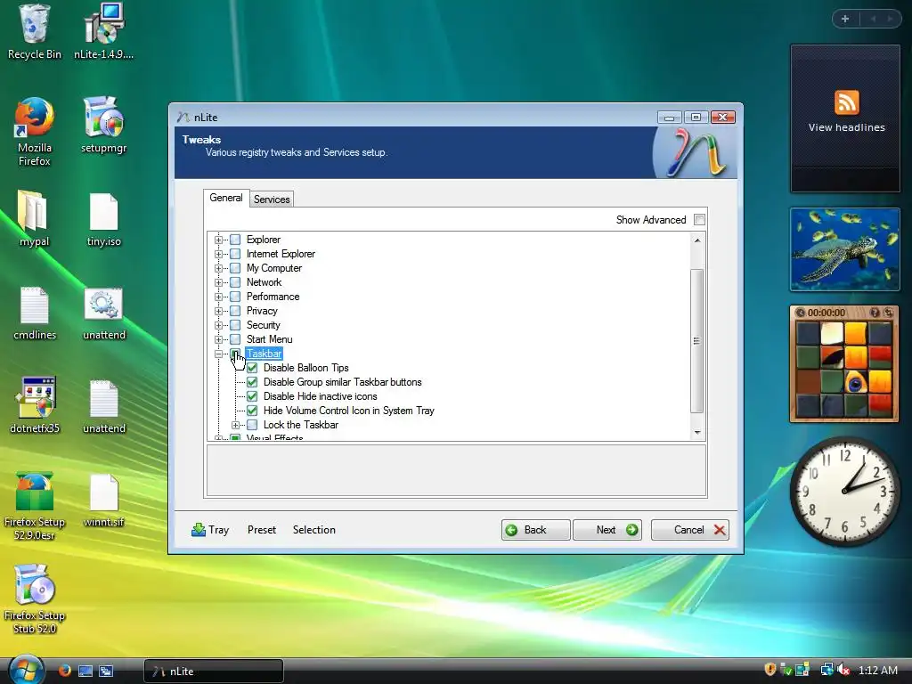Click the Switch between windows quick launch icon

point(106,671)
